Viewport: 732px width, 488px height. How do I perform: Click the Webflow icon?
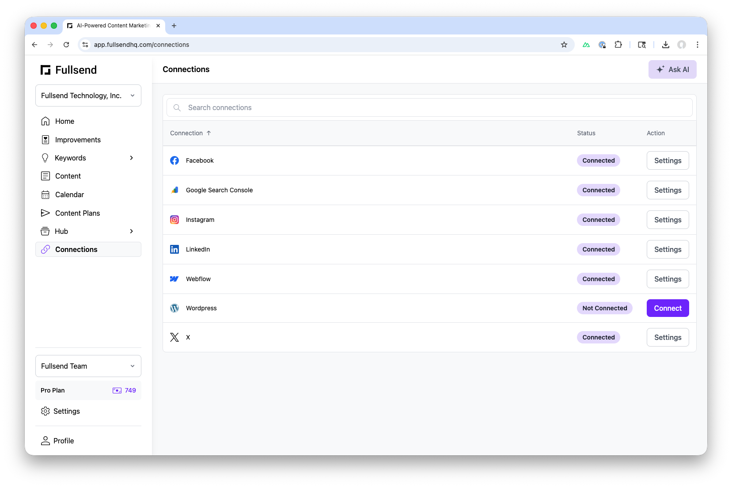174,279
